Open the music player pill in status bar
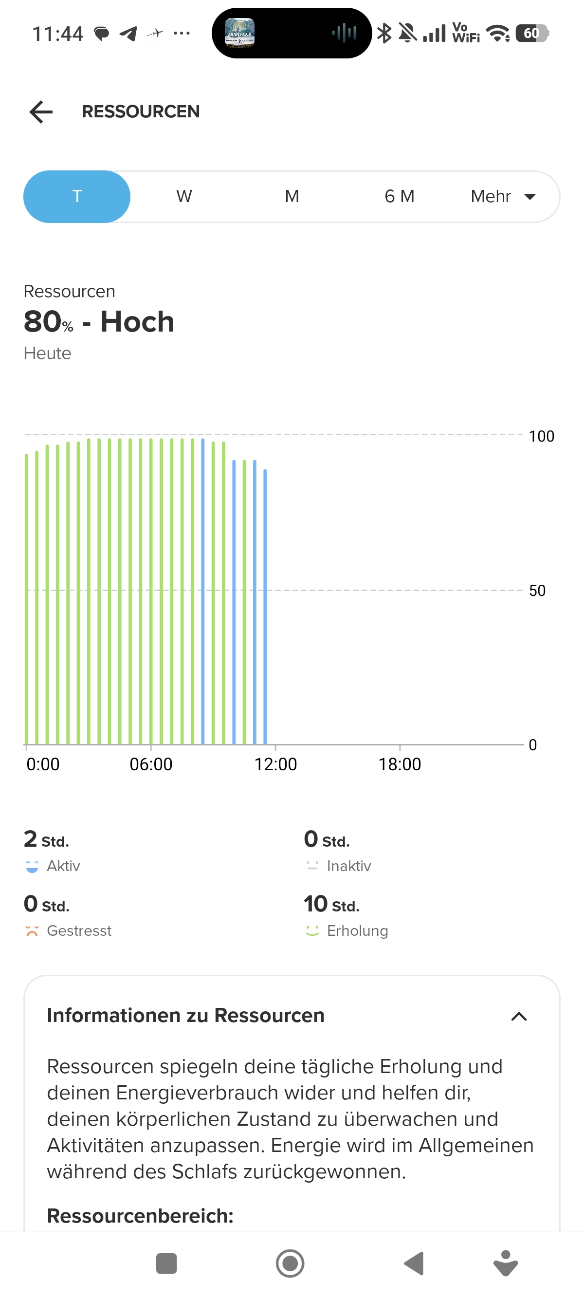This screenshot has width=584, height=1300. click(292, 33)
